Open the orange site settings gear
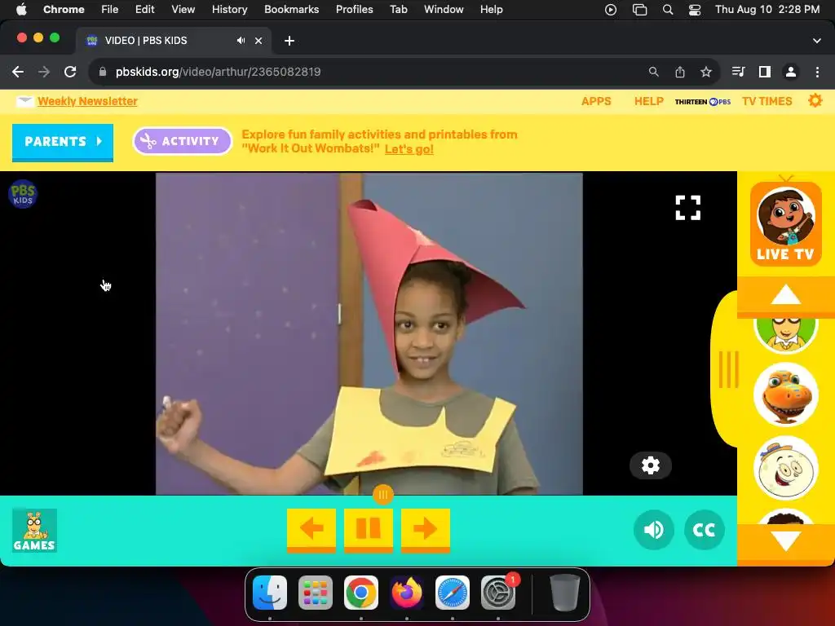This screenshot has width=835, height=626. pos(815,100)
